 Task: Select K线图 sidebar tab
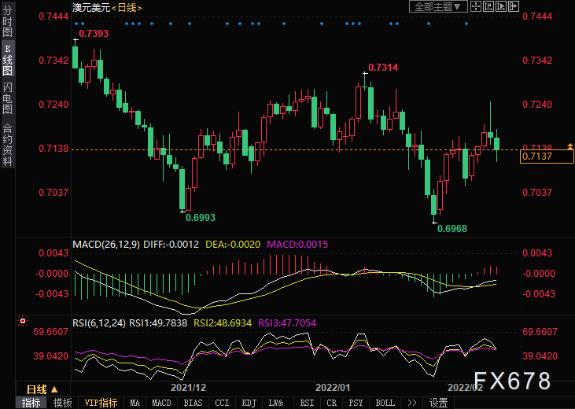click(x=7, y=59)
